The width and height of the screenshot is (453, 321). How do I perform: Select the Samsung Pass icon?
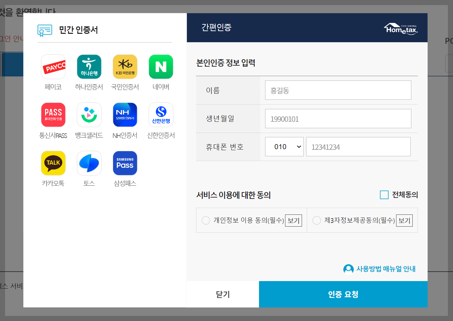coord(125,163)
